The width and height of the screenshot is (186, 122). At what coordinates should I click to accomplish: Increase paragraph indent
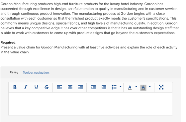click(x=104, y=87)
